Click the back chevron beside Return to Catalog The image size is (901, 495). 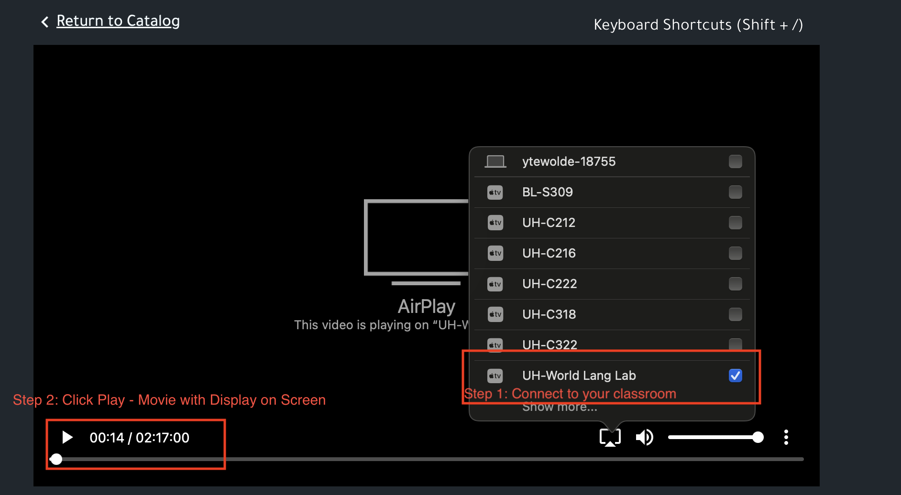tap(45, 22)
